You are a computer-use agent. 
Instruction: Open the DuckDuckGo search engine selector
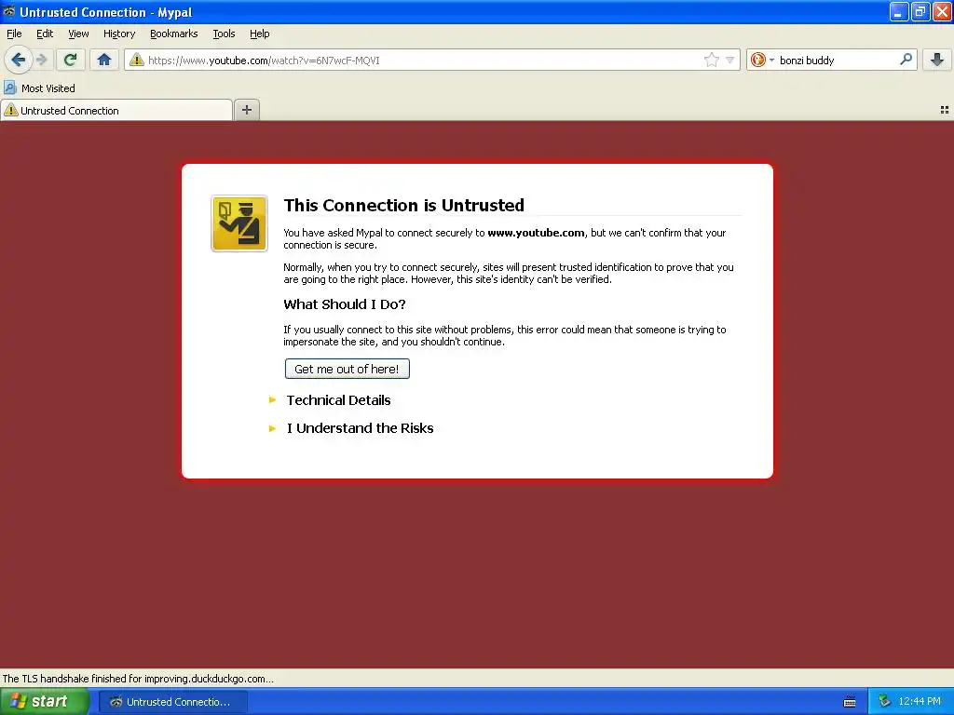click(x=762, y=60)
